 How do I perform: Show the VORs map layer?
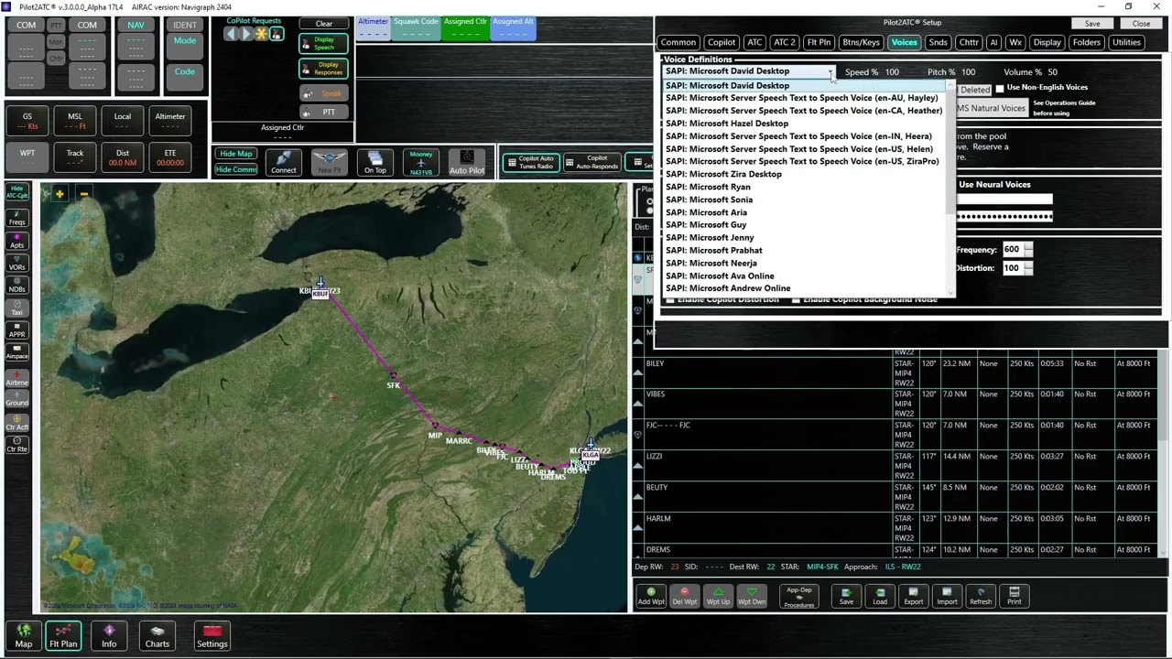pos(16,262)
